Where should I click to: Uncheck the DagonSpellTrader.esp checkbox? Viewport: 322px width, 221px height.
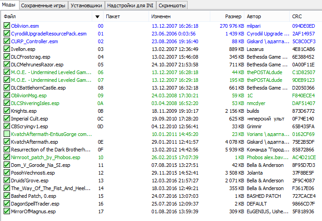(x=7, y=204)
